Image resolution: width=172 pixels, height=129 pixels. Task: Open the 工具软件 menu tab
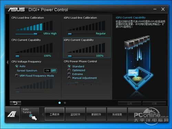point(54,114)
